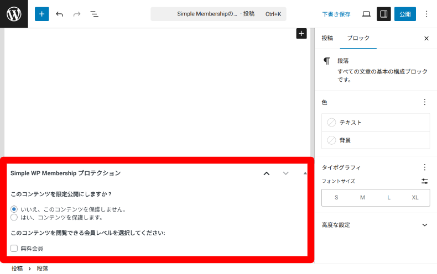437x274 pixels.
Task: Open the three-dot options menu in top bar
Action: (x=426, y=14)
